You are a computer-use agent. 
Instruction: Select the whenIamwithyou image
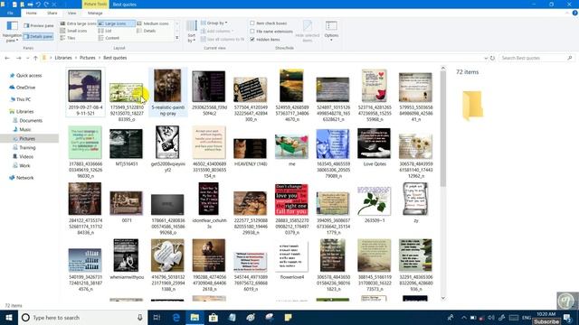click(127, 259)
